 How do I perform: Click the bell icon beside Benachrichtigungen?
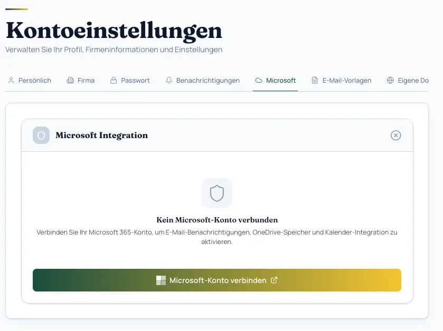coord(169,80)
